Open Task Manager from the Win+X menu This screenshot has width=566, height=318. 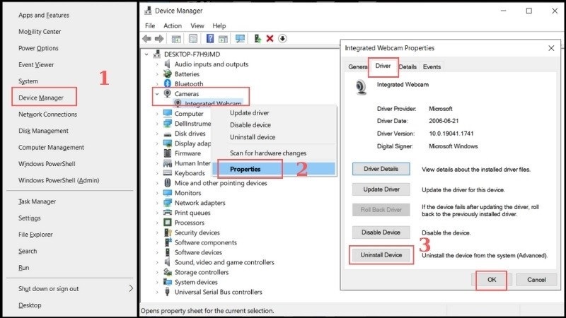(x=37, y=201)
